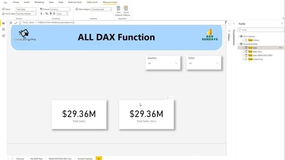Expand the formula bar dropdown arrow
The image size is (285, 160).
pyautogui.click(x=229, y=23)
